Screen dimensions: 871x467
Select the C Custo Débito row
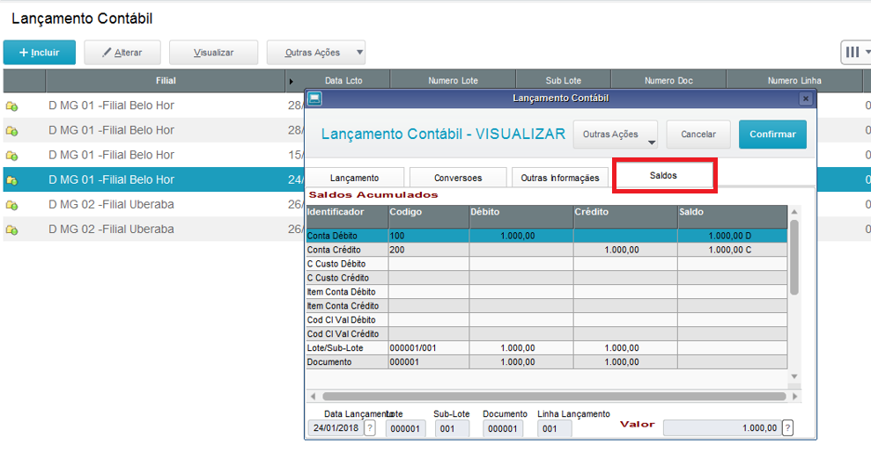click(547, 264)
